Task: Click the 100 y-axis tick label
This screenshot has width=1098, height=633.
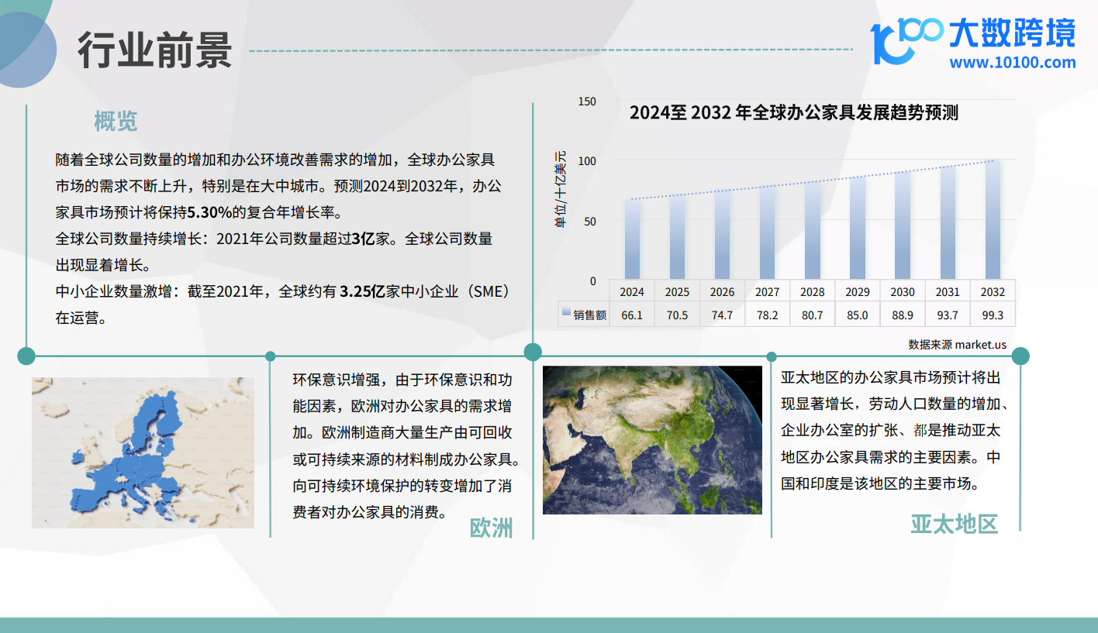Action: tap(587, 160)
